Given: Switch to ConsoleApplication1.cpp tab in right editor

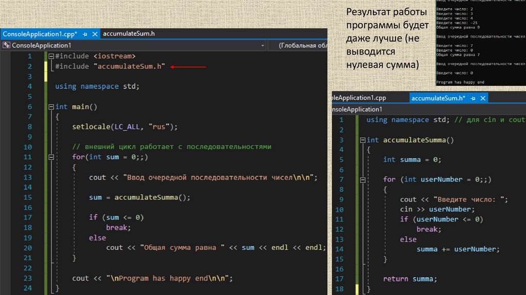Looking at the screenshot, I should [359, 98].
